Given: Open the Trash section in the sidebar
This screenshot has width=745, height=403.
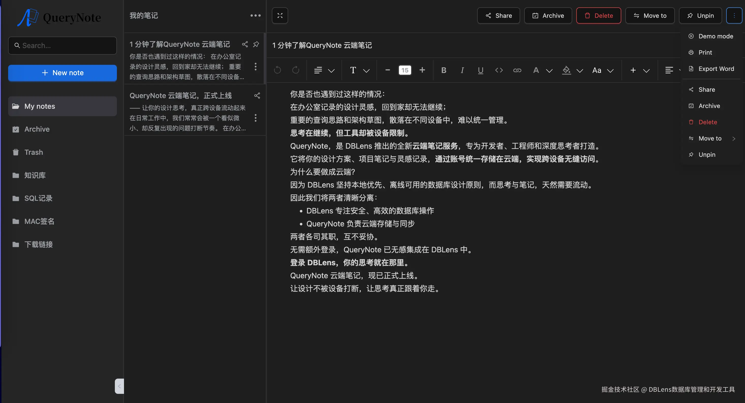Looking at the screenshot, I should pyautogui.click(x=34, y=152).
